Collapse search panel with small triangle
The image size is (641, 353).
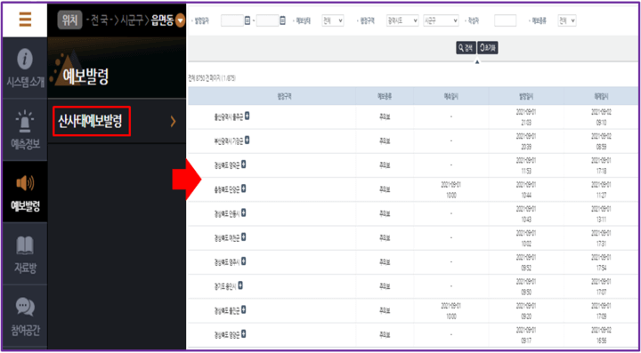(477, 62)
